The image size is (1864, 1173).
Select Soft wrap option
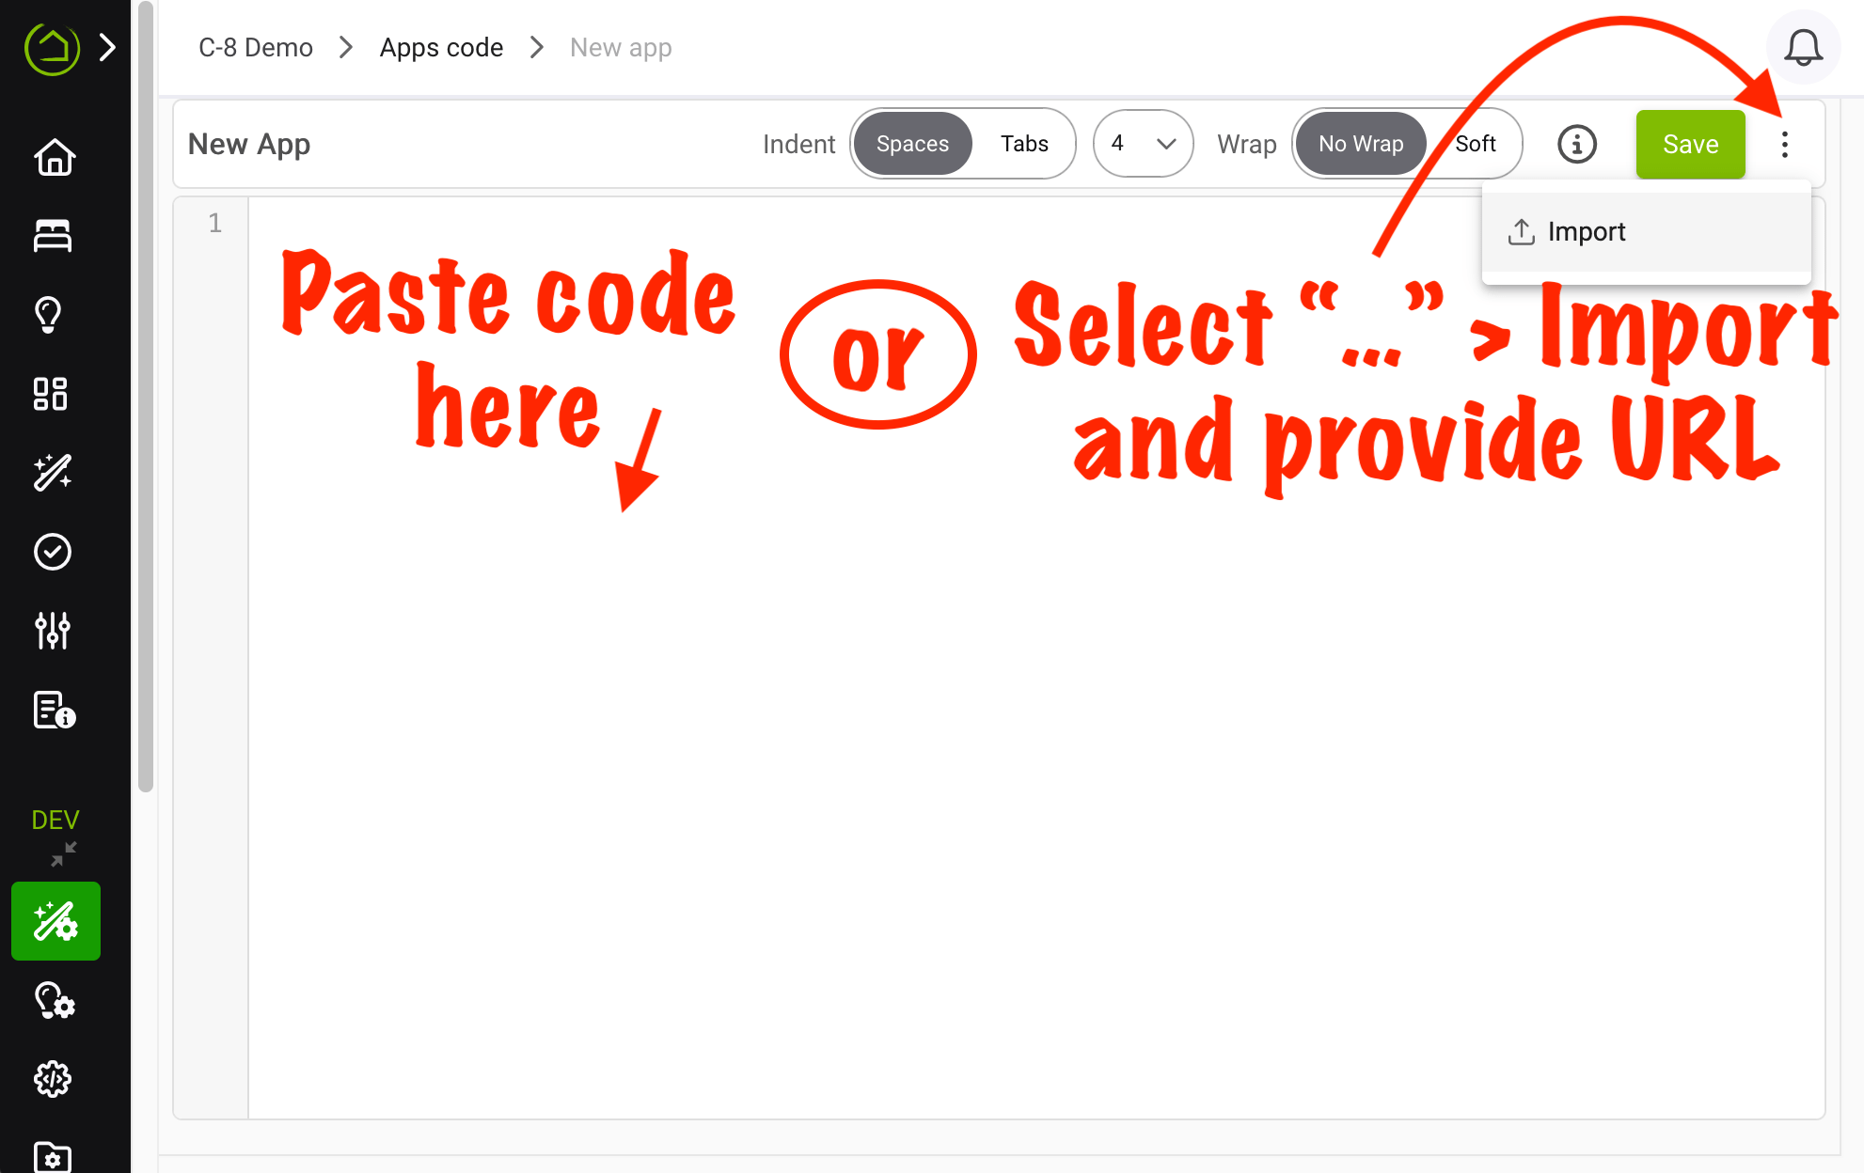(x=1475, y=144)
